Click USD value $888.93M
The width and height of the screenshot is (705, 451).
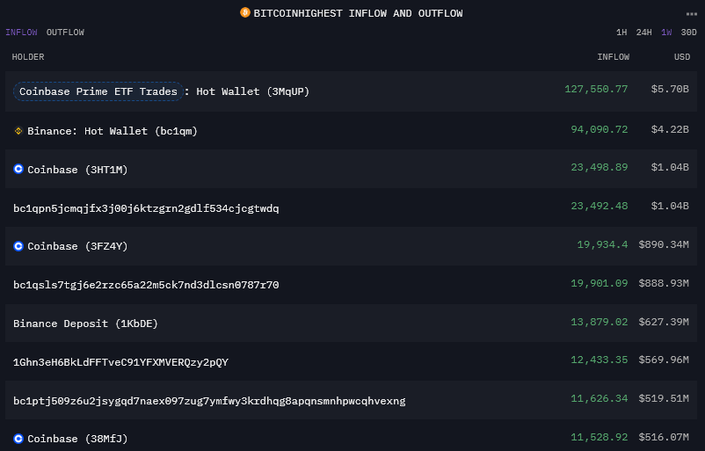(x=664, y=283)
